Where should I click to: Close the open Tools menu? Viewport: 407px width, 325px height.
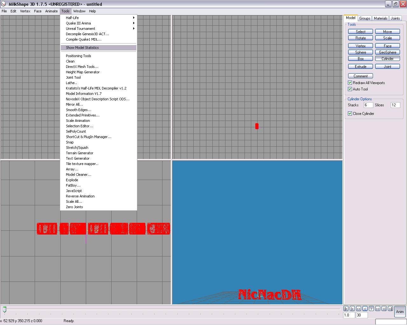(66, 11)
